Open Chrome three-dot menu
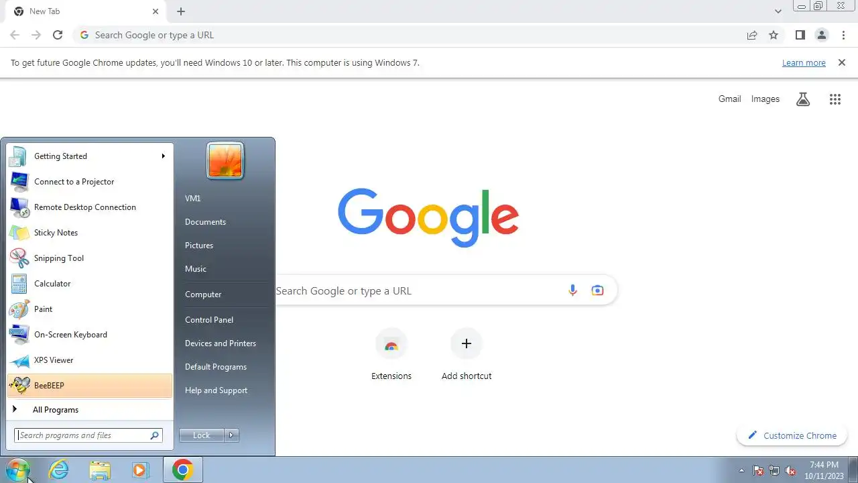This screenshot has height=483, width=858. click(x=843, y=35)
